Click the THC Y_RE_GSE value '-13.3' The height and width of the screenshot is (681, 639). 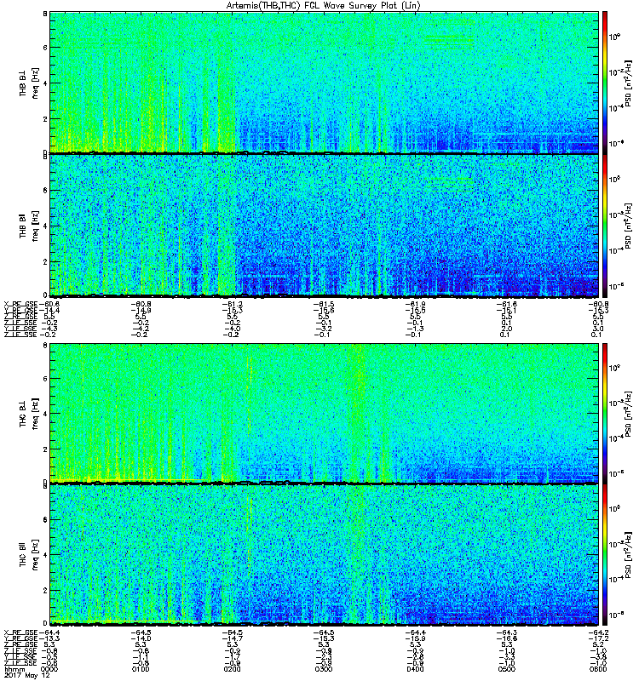[x=49, y=639]
